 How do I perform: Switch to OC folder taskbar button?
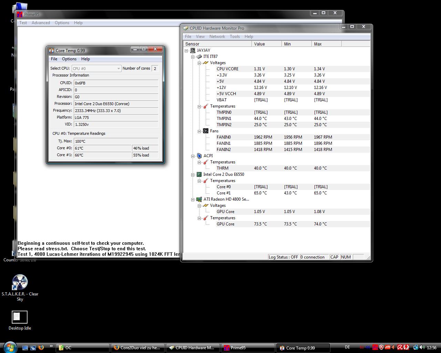coord(82,348)
